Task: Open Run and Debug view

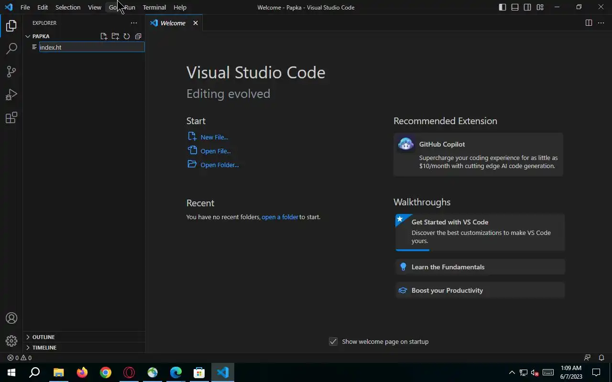Action: [x=11, y=95]
